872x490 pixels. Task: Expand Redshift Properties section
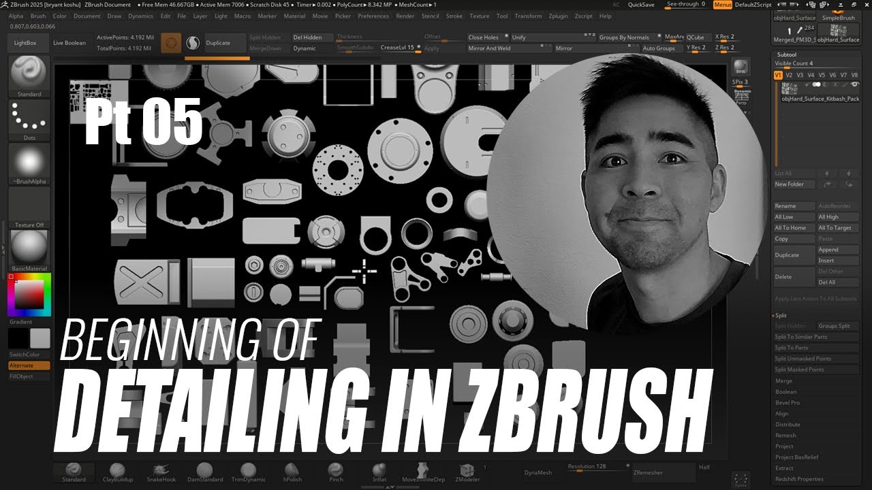tap(799, 479)
